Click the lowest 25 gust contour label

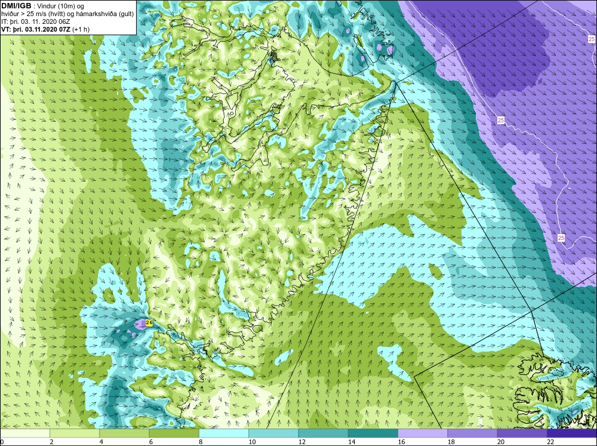(x=561, y=238)
